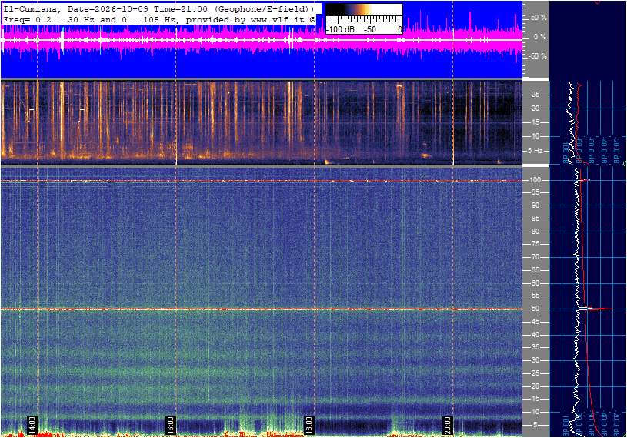Click the 95 Hz axis label

coord(535,192)
